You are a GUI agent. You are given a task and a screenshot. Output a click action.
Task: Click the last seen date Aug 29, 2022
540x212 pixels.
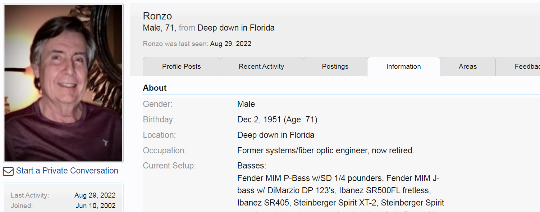click(230, 44)
